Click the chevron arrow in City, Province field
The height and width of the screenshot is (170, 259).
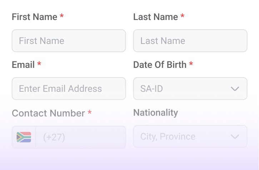pos(235,136)
